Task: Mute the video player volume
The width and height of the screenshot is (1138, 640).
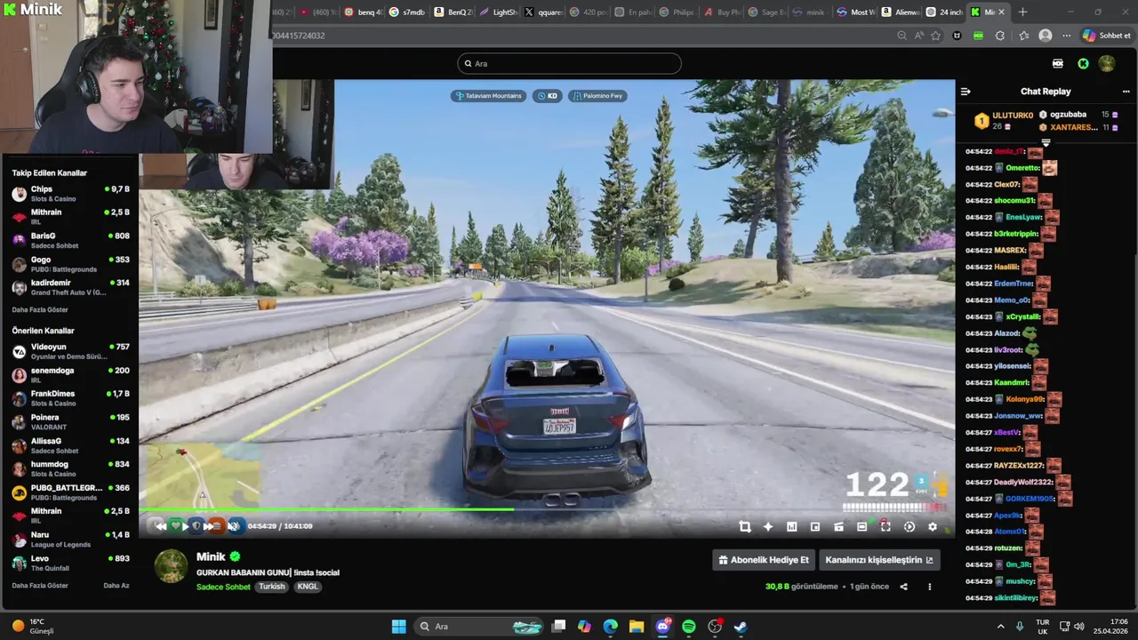Action: 234,526
